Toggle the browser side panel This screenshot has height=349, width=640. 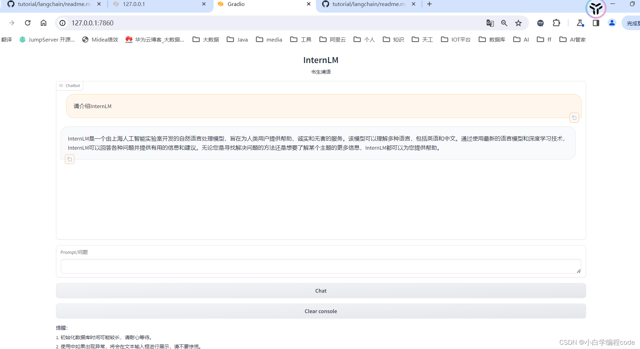coord(596,23)
